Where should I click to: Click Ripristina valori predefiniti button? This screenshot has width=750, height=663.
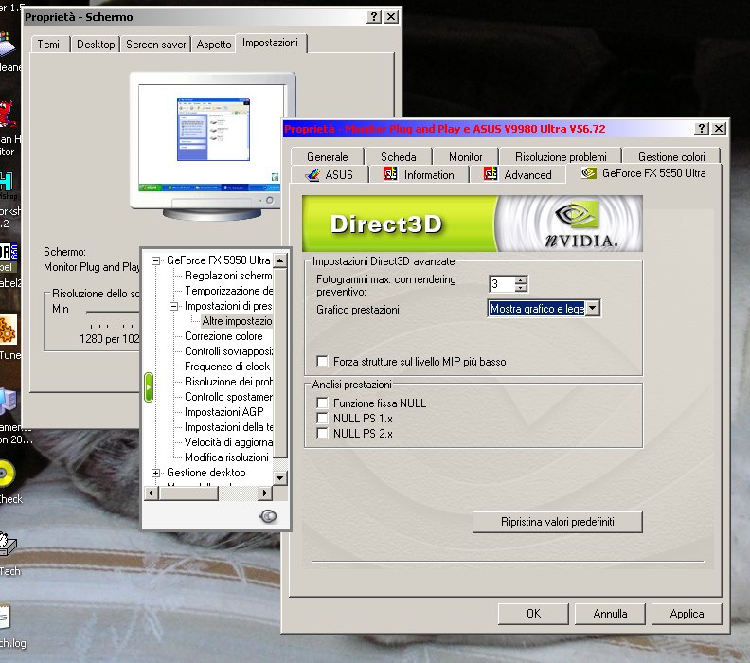(x=557, y=522)
